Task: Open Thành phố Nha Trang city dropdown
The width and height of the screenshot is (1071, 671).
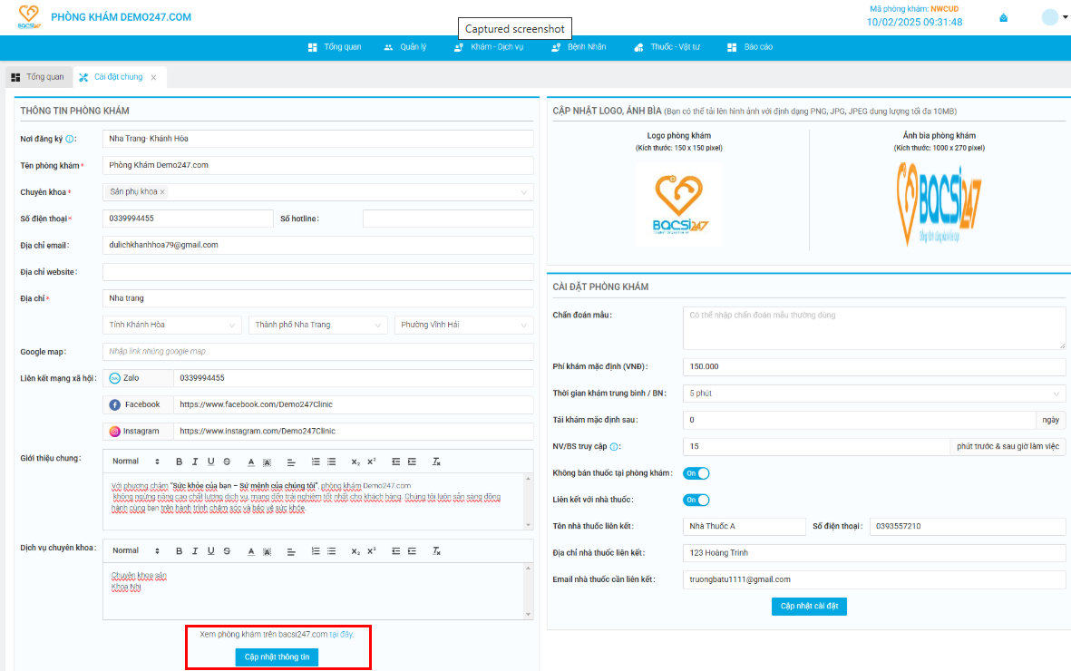Action: [x=317, y=326]
